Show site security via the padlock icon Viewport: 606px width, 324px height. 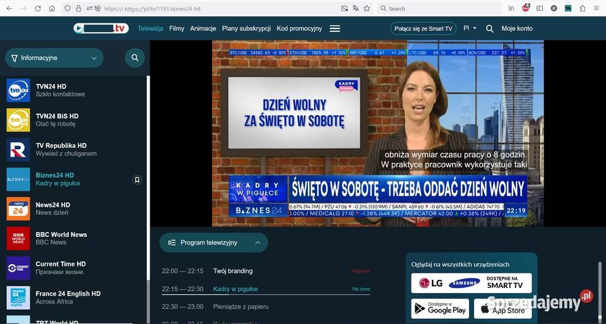tap(78, 8)
